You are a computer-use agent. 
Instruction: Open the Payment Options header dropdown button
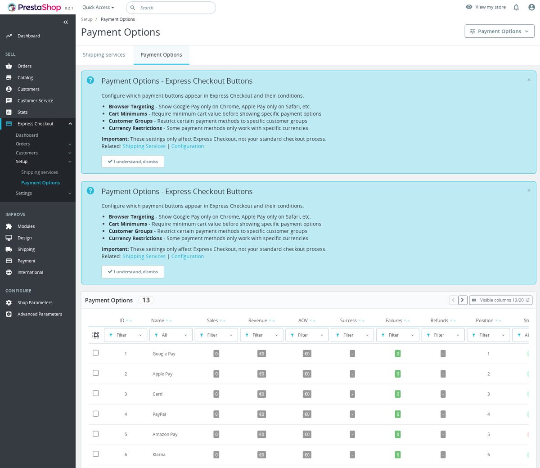pos(499,31)
